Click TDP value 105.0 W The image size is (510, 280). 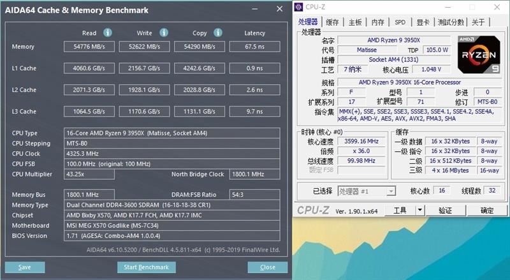437,50
